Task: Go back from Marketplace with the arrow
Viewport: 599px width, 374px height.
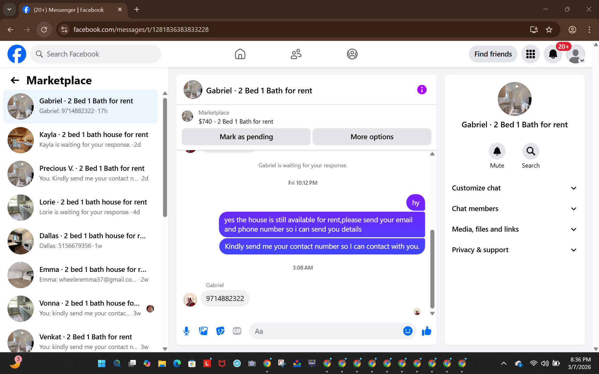Action: 15,81
